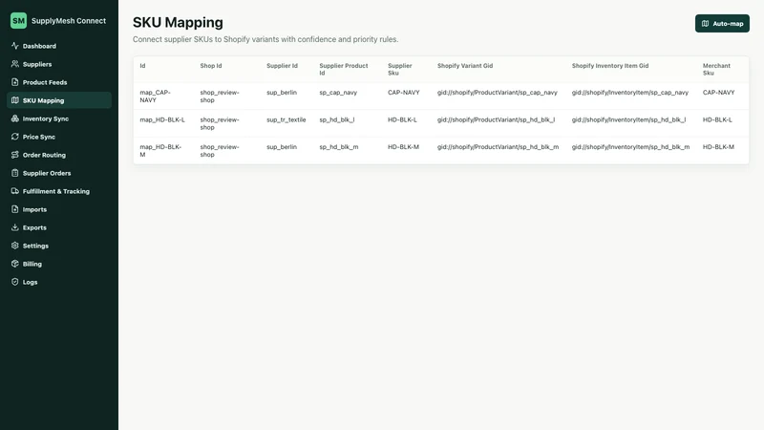
Task: Click the Supplier Sku column header
Action: pos(400,69)
